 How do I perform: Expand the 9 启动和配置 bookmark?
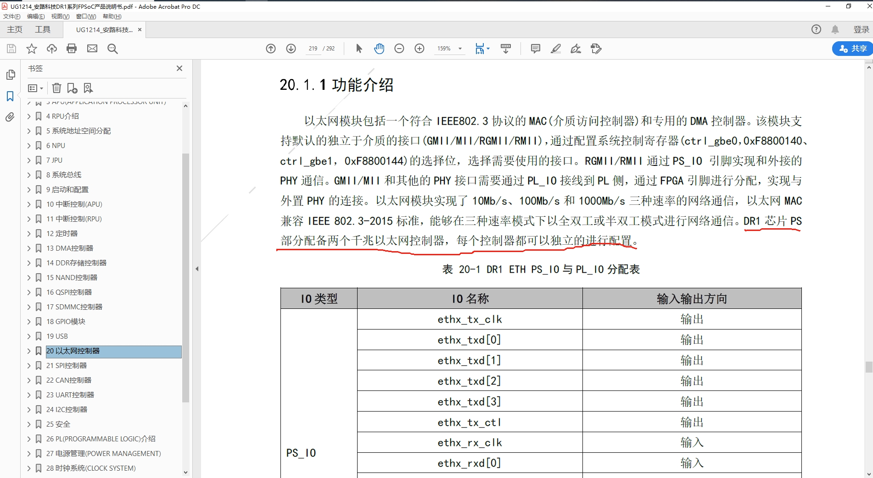(29, 190)
